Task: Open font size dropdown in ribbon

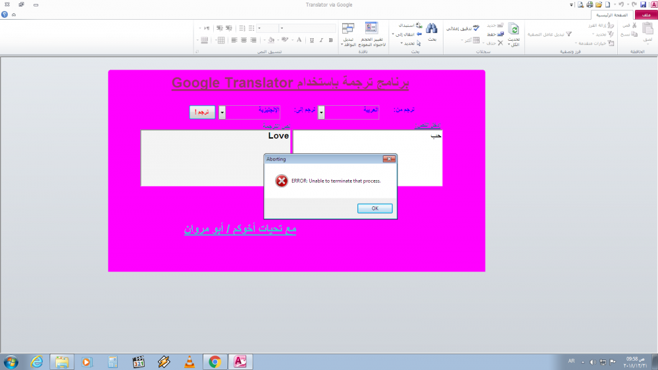Action: tap(259, 28)
